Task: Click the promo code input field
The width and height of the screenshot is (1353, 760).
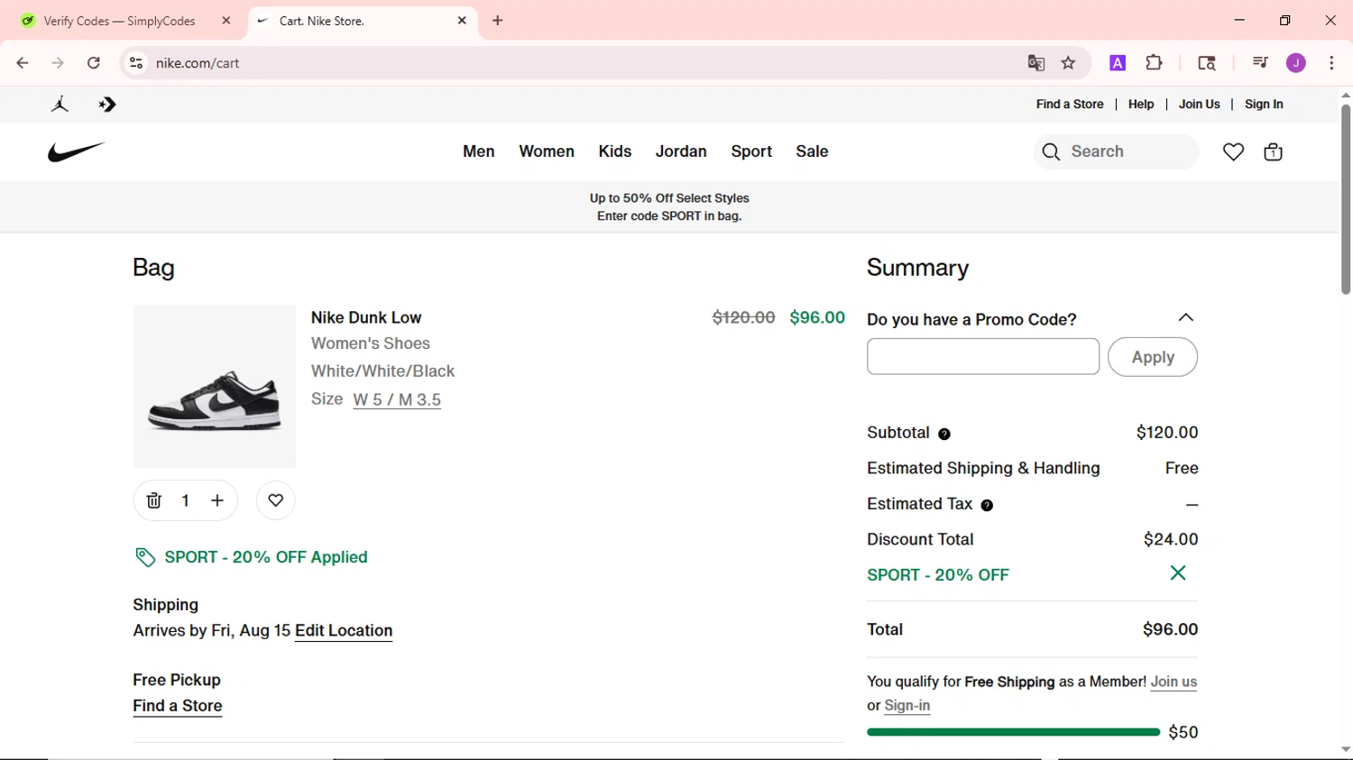Action: [x=983, y=357]
